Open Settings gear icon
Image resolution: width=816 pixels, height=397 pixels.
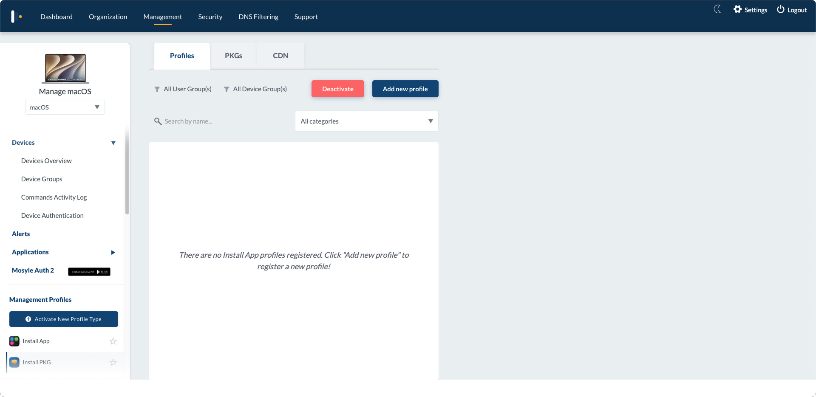737,9
